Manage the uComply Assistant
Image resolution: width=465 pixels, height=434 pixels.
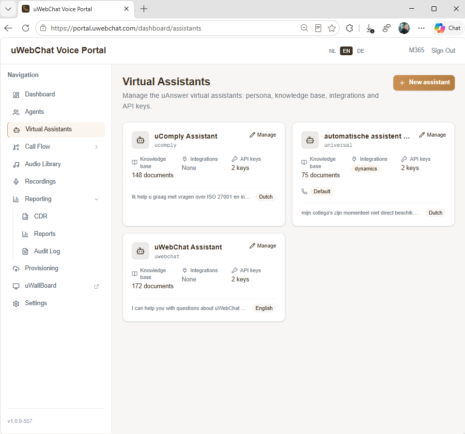pos(263,135)
